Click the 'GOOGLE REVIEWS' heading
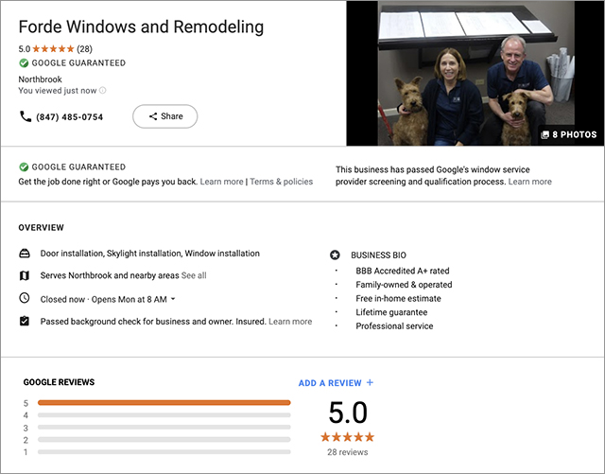The height and width of the screenshot is (474, 605). [x=59, y=382]
